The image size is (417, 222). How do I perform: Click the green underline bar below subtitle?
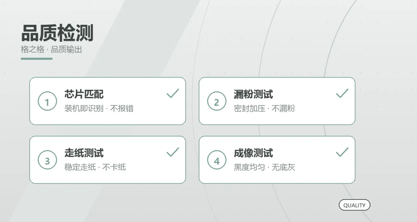point(37,59)
